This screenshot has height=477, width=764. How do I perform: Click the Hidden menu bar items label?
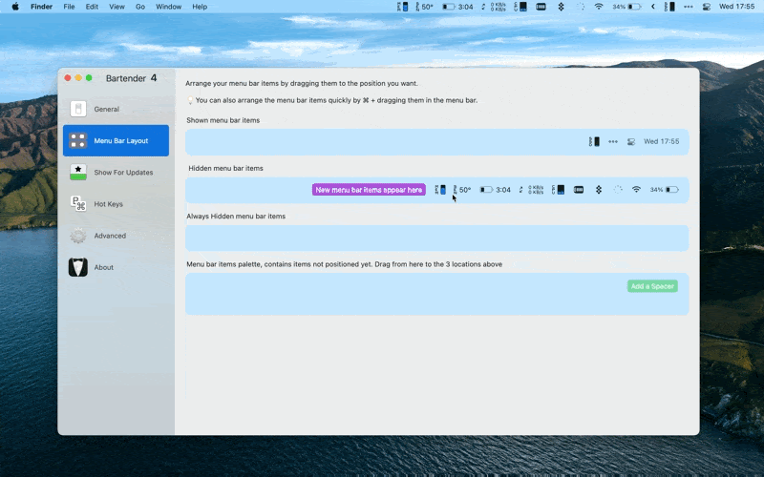point(225,169)
